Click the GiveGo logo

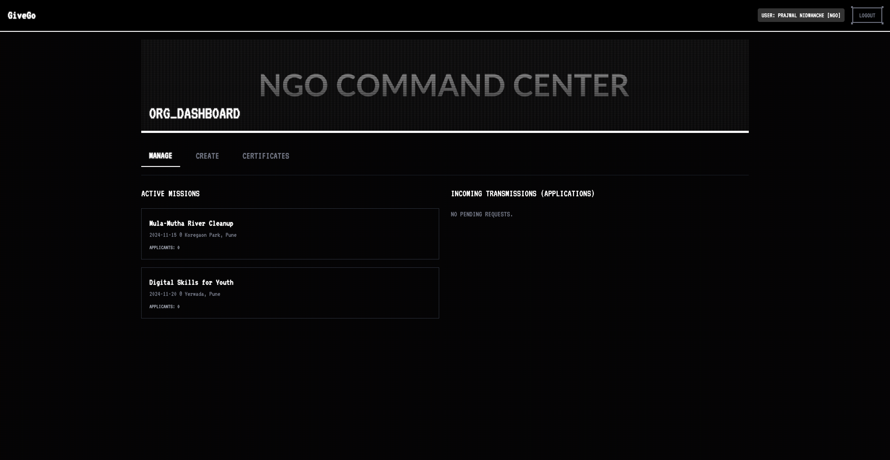[21, 15]
